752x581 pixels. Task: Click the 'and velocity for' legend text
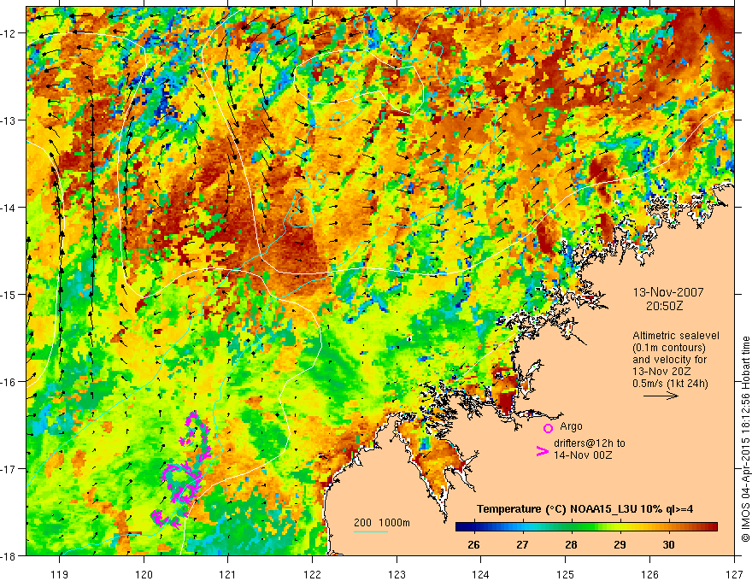pos(669,360)
